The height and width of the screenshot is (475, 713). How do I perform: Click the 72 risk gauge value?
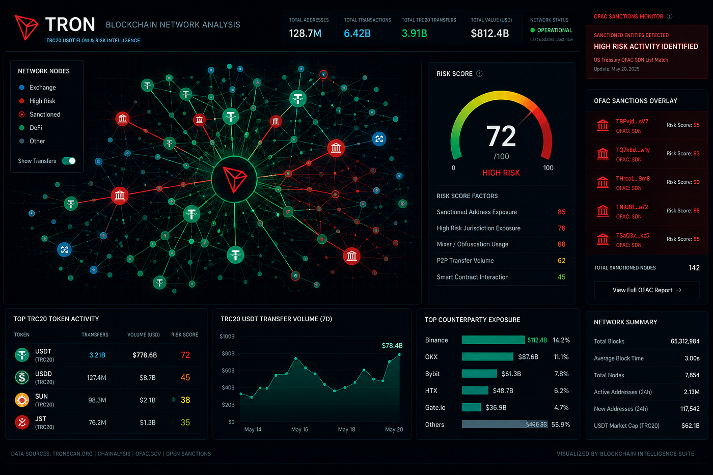501,136
